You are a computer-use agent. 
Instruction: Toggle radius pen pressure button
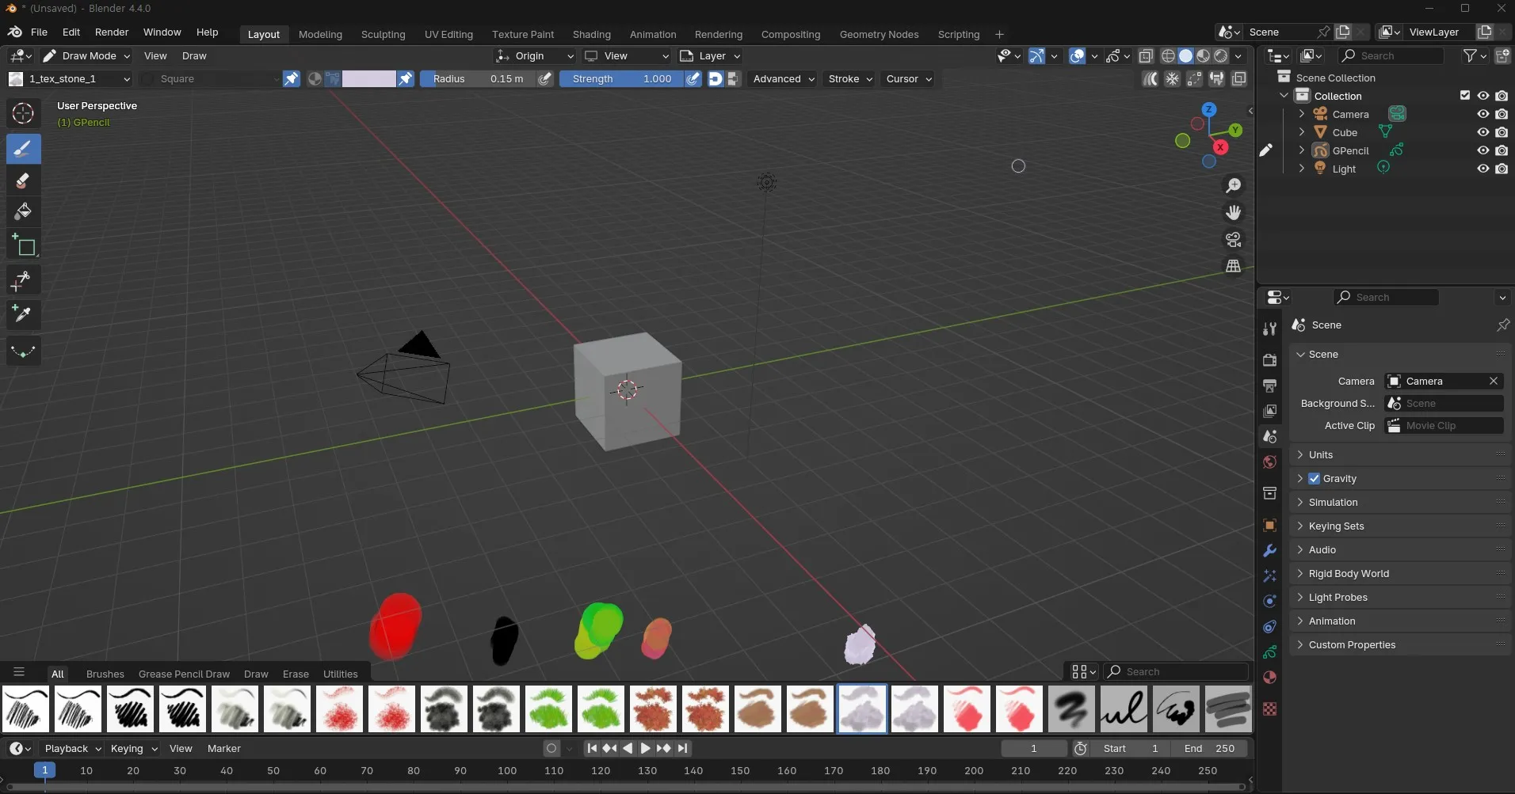point(544,78)
